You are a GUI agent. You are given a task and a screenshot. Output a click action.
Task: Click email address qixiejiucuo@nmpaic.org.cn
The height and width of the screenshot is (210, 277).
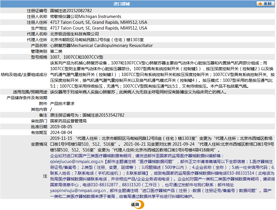pos(76,162)
